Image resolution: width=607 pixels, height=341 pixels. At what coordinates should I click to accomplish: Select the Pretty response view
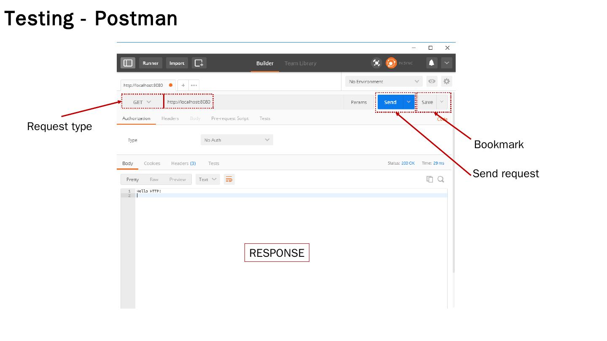click(x=132, y=179)
